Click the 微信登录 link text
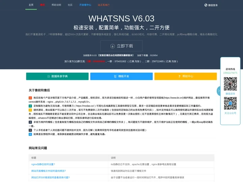The width and height of the screenshot is (243, 182). 213,5
